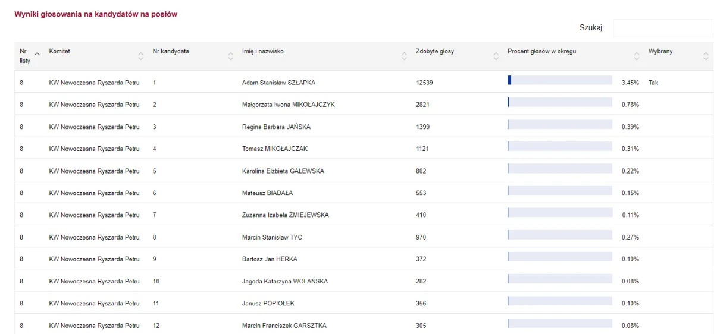Click the Szukaj label
This screenshot has width=714, height=334.
click(592, 28)
